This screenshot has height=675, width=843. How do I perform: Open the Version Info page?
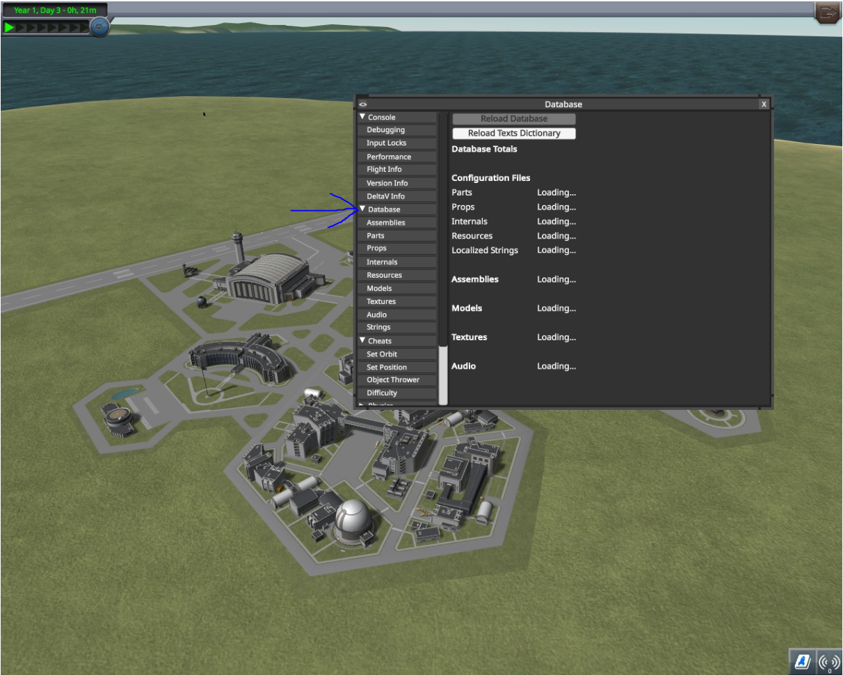click(398, 183)
